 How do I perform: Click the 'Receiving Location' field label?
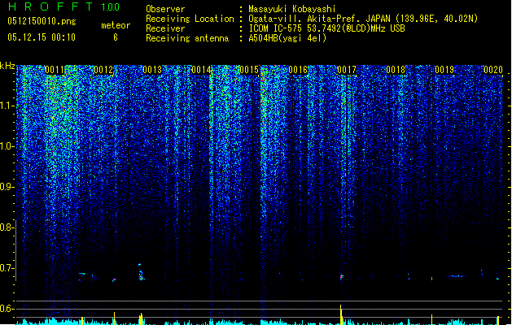190,19
